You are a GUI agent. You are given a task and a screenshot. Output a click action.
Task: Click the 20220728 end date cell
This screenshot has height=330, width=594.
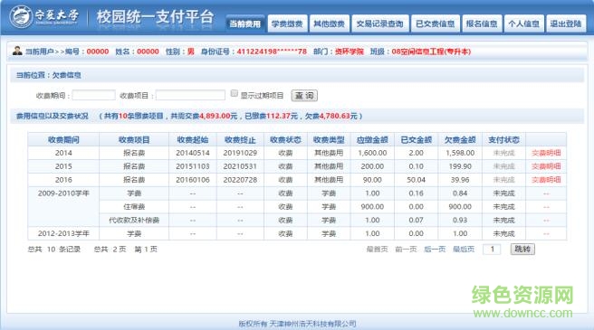[240, 180]
